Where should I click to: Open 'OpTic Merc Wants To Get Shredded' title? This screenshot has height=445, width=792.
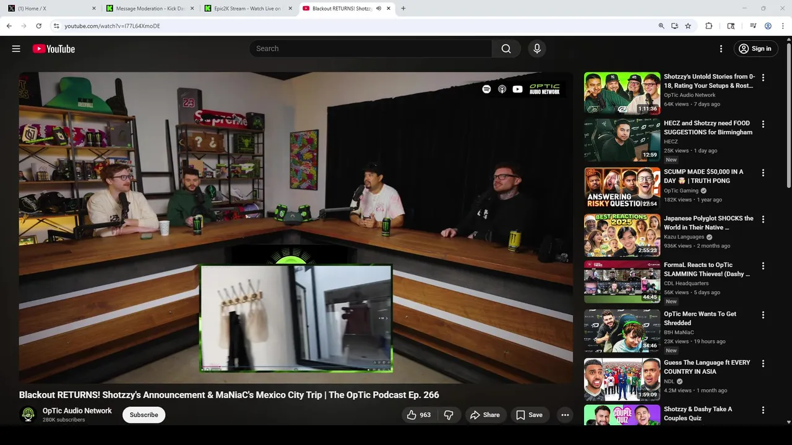coord(700,318)
